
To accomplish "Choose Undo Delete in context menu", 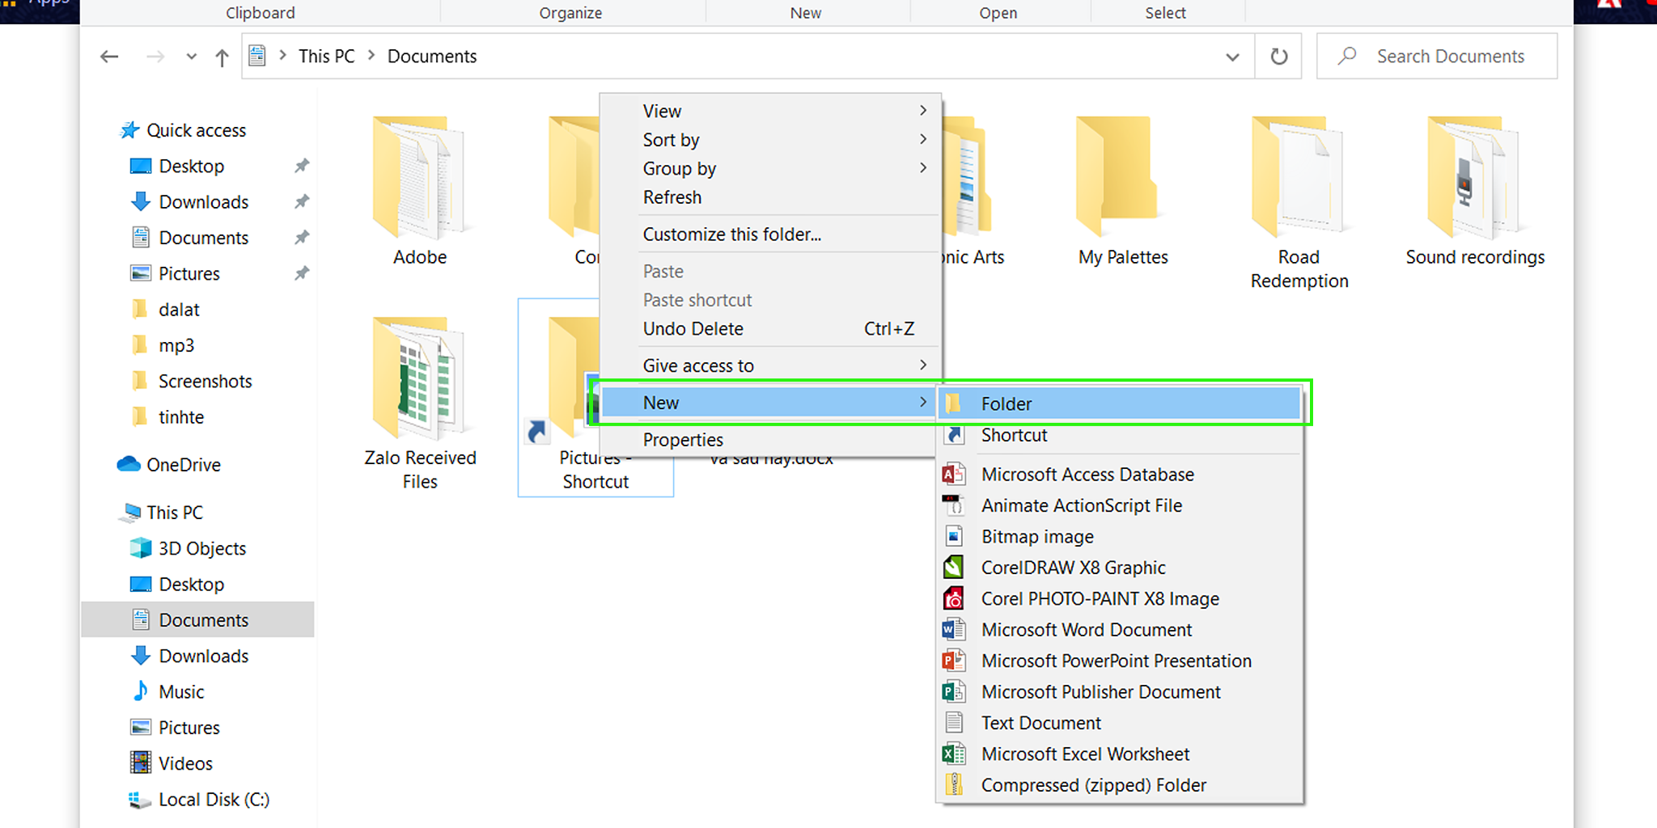I will 771,329.
